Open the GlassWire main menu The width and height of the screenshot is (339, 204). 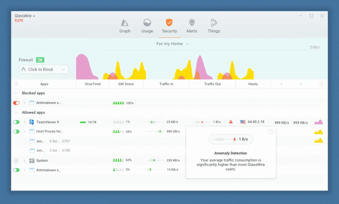click(25, 16)
